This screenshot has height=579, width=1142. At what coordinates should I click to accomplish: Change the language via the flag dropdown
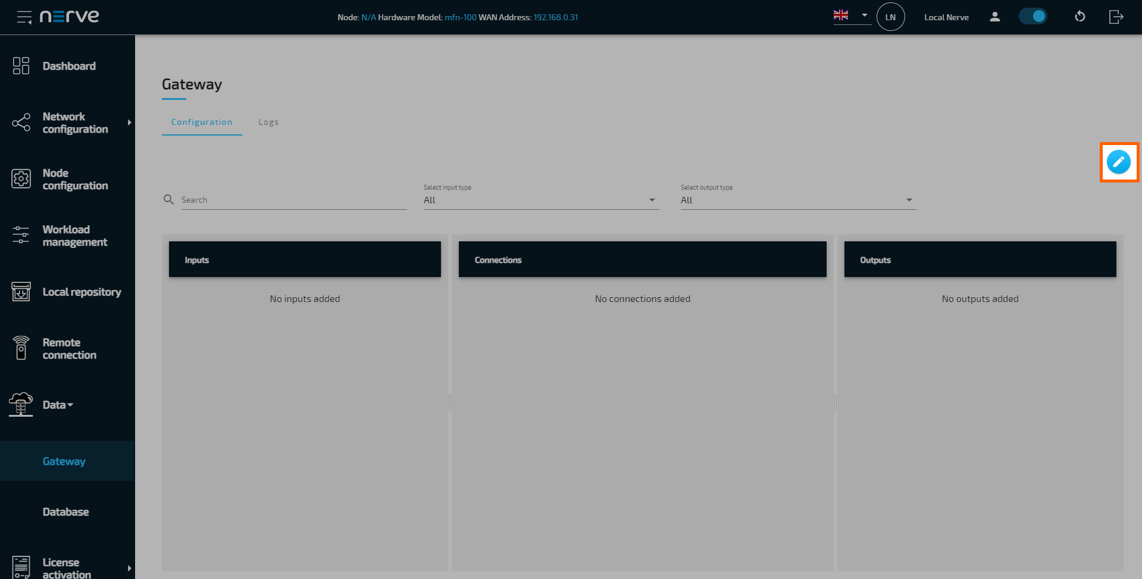851,16
